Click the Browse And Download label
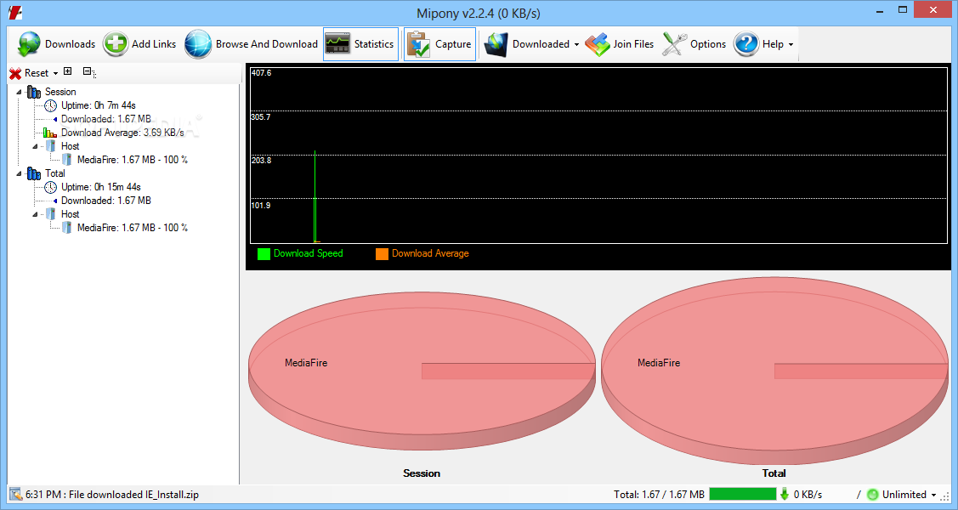The width and height of the screenshot is (958, 510). coord(266,44)
